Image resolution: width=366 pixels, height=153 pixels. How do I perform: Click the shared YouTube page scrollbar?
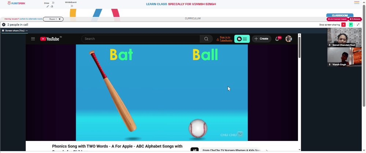pos(299,47)
